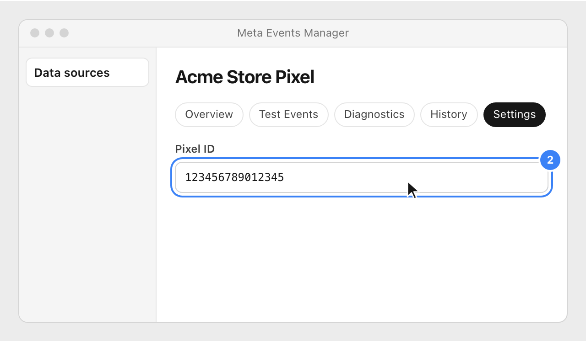Switch to the Test Events tab
This screenshot has height=341, width=586.
(288, 114)
